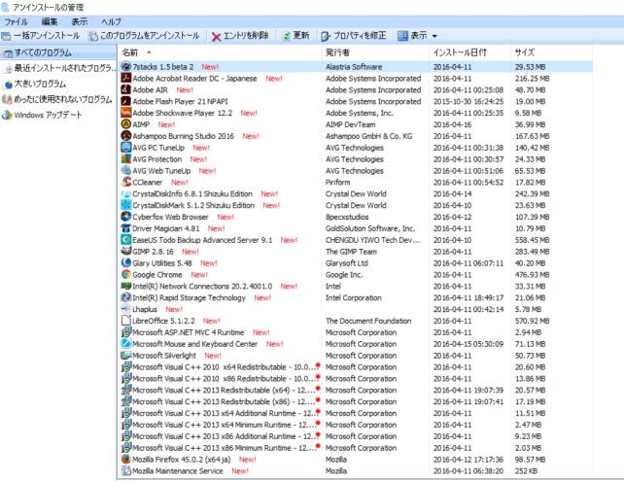Click size 558.45 MB cell
The image size is (624, 481).
(532, 240)
